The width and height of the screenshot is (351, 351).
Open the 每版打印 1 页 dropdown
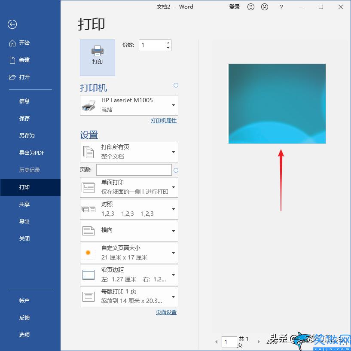129,297
